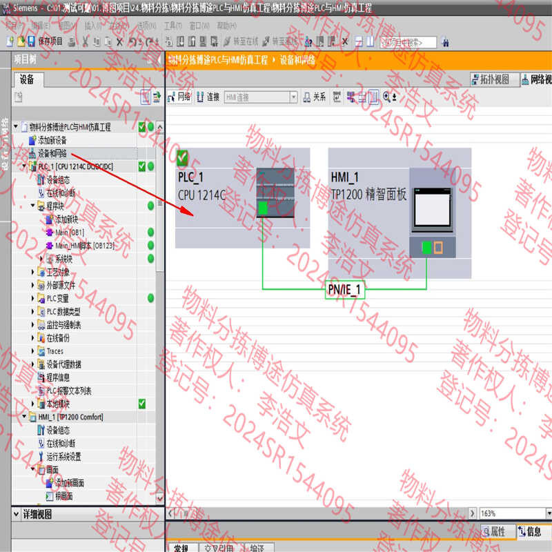Click the Cut scissors icon in toolbar

pyautogui.click(x=86, y=41)
